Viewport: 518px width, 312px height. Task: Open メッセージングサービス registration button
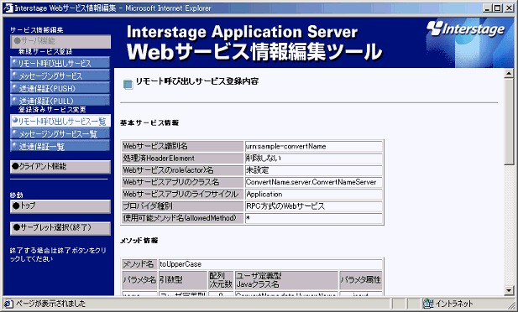point(60,75)
